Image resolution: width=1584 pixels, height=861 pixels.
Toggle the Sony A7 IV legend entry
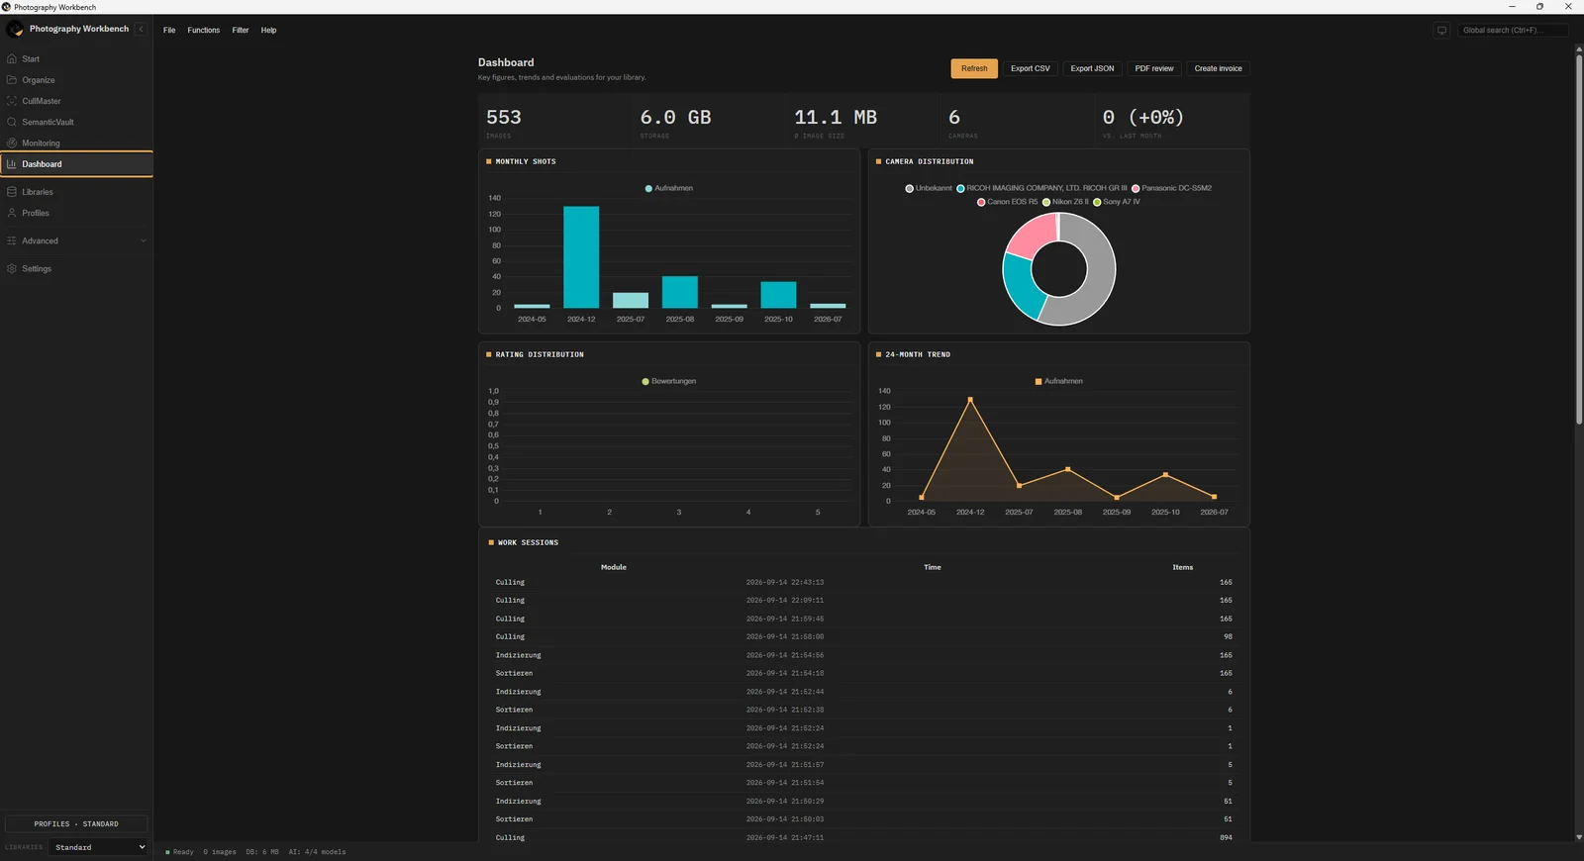1117,202
